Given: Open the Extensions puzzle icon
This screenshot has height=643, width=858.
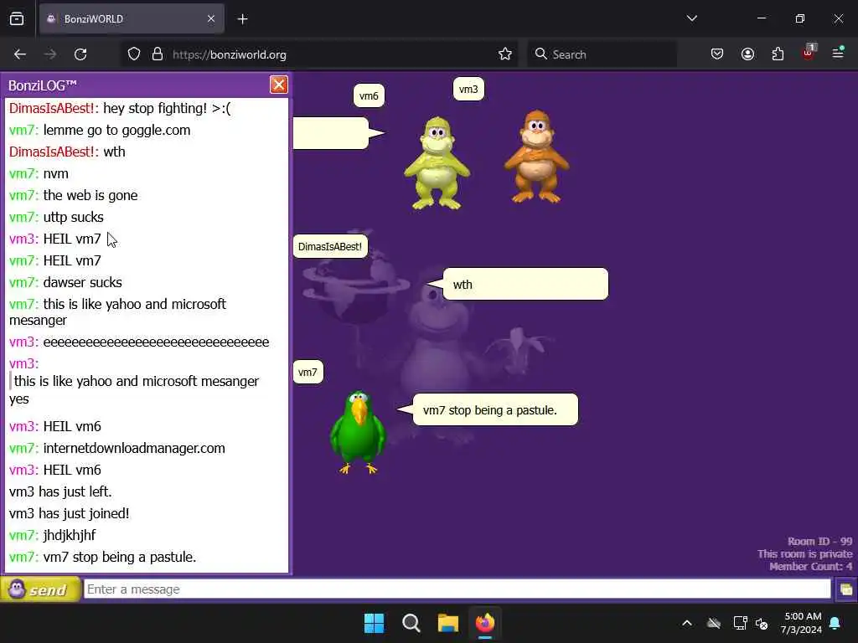Looking at the screenshot, I should pos(778,54).
